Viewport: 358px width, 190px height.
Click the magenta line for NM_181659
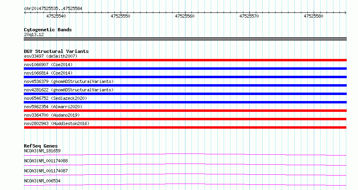coord(185,154)
